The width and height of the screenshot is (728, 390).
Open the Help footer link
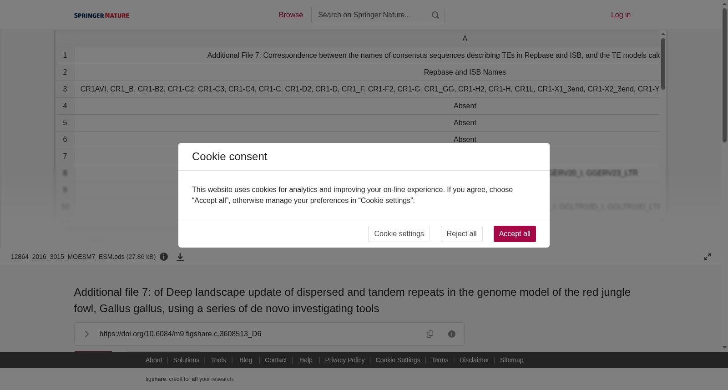coord(306,360)
